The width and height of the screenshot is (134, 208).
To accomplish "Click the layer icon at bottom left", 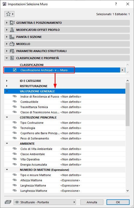I will click(8, 202).
